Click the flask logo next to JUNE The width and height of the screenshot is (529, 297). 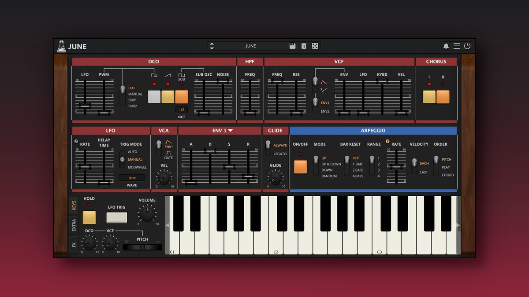pyautogui.click(x=62, y=46)
